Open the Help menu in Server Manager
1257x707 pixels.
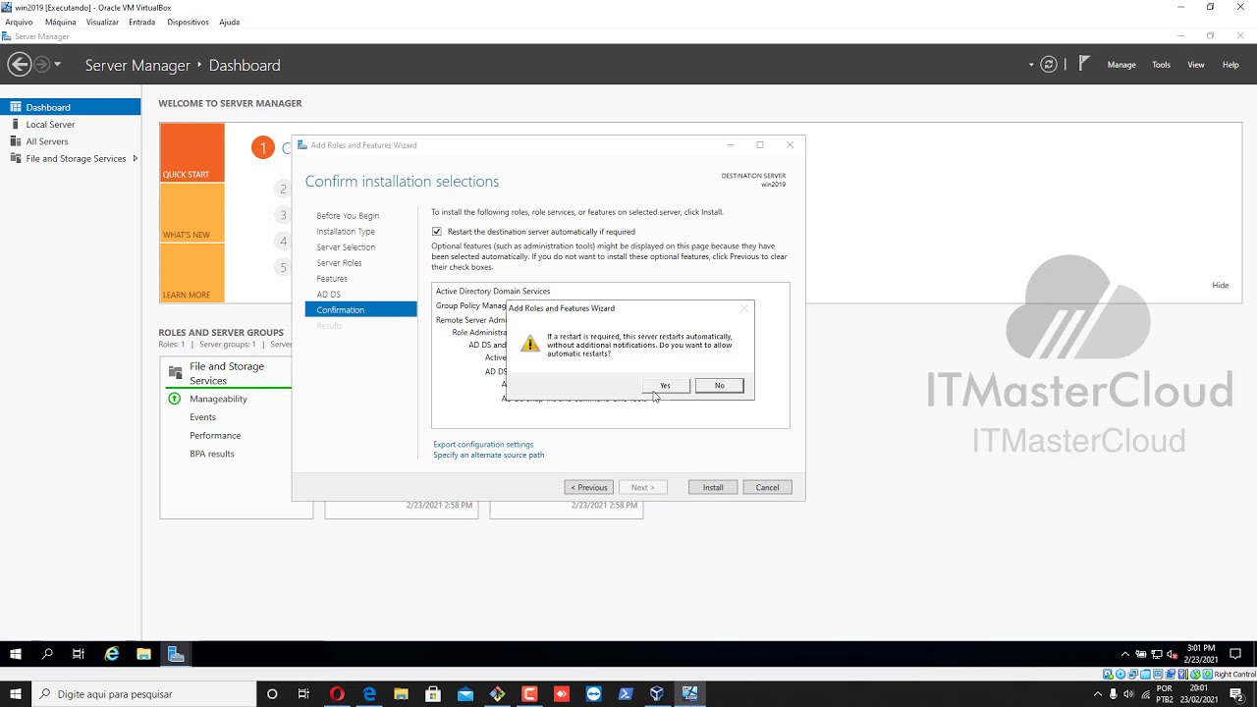tap(1230, 65)
